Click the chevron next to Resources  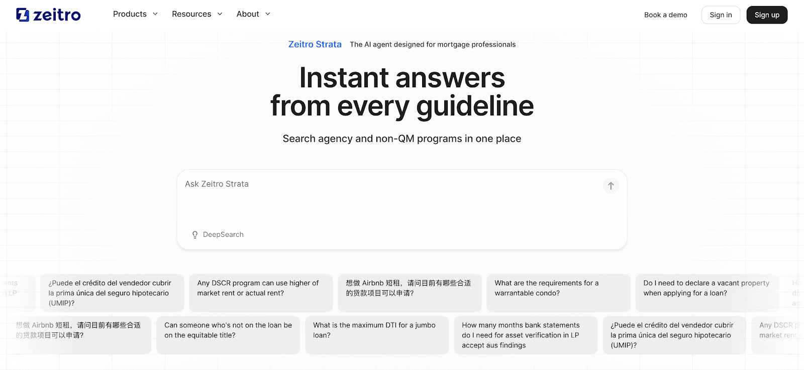coord(220,14)
